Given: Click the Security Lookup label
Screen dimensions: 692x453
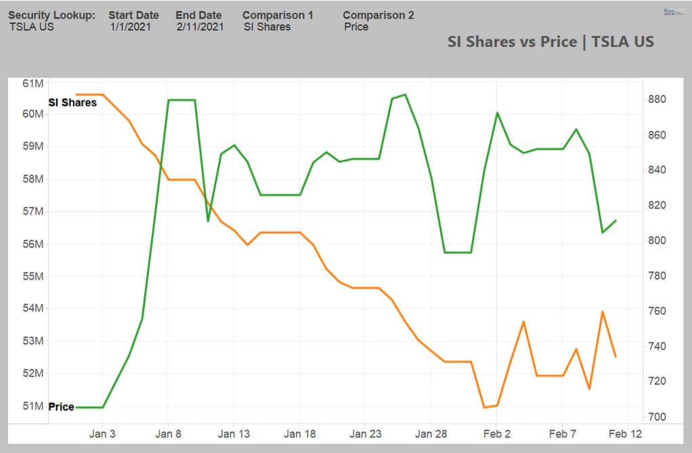Looking at the screenshot, I should pyautogui.click(x=51, y=15).
